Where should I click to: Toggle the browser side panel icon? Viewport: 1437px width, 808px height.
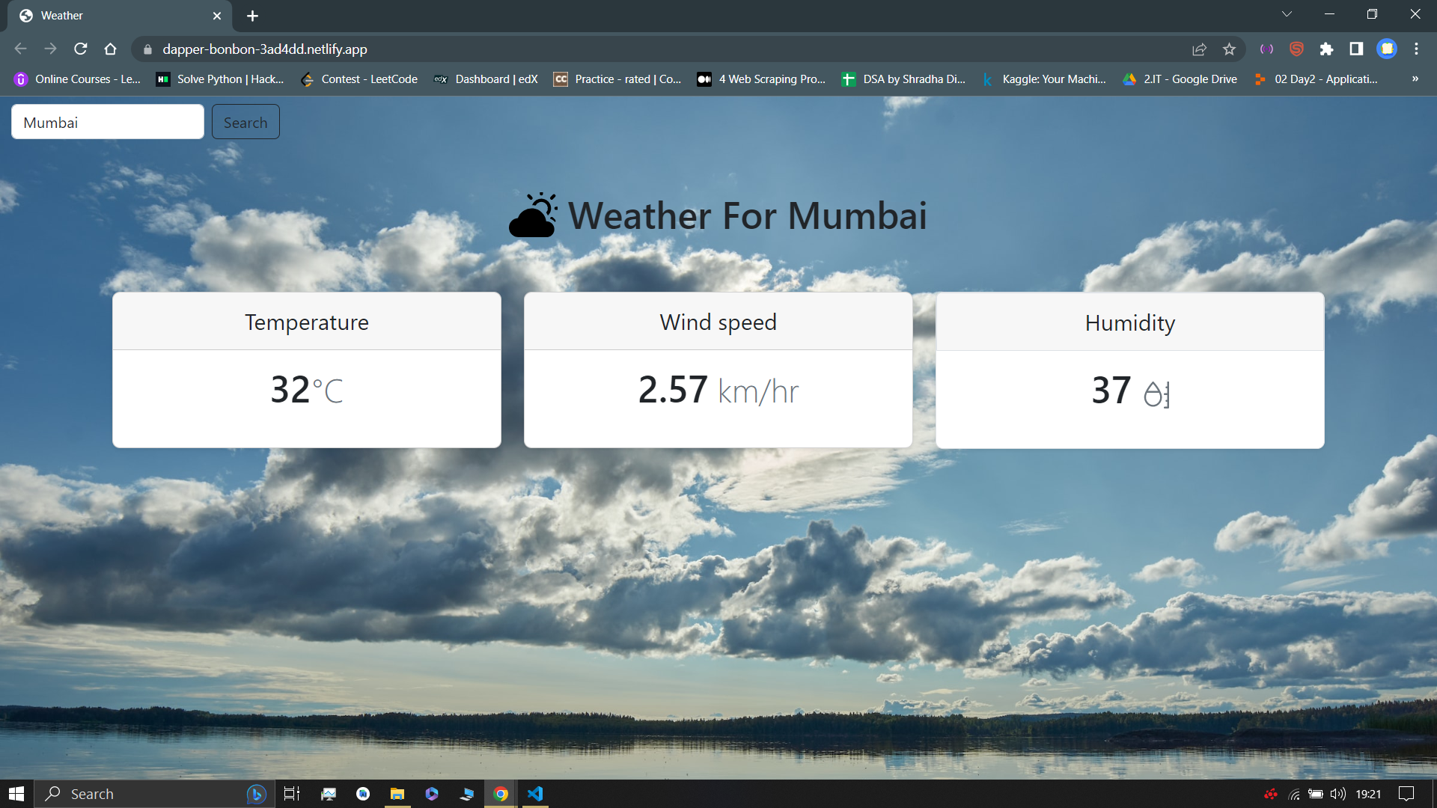click(x=1356, y=49)
